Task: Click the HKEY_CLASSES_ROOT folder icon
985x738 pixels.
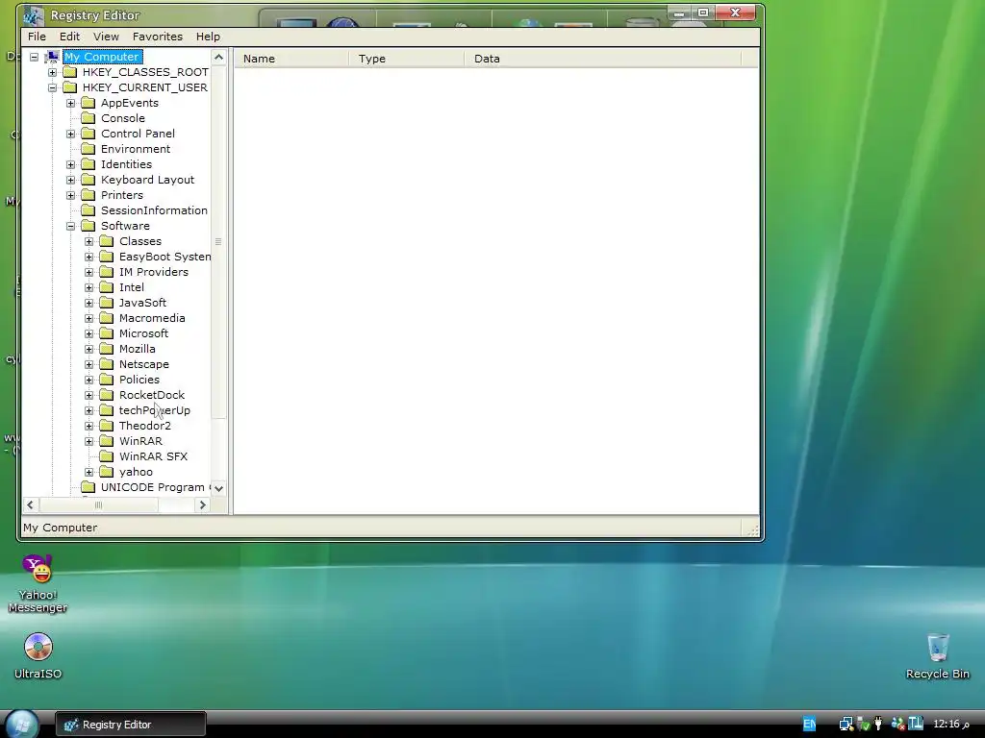Action: pyautogui.click(x=70, y=72)
